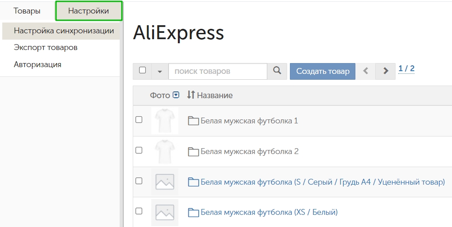Open product Белая мужская футболка 1
Image resolution: width=452 pixels, height=227 pixels.
249,121
